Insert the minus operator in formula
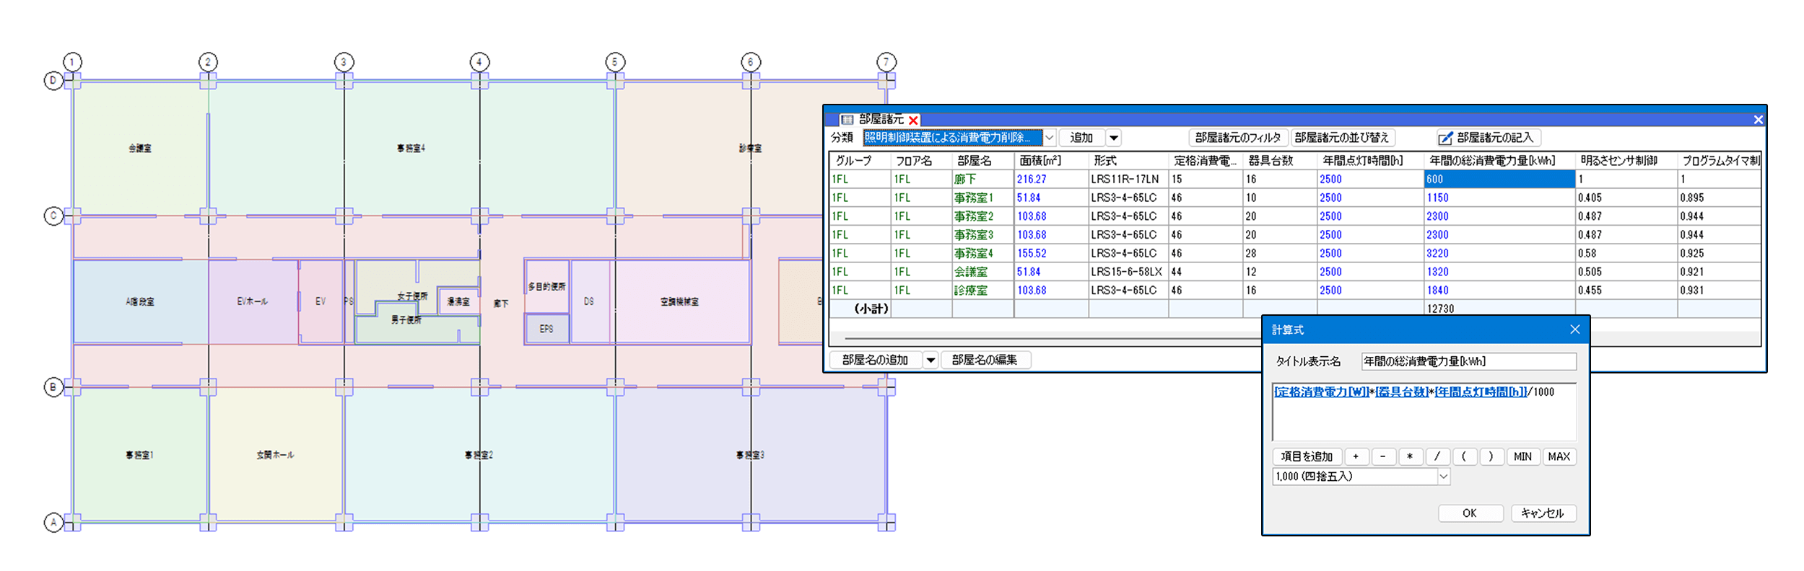The height and width of the screenshot is (571, 1804). (x=1382, y=456)
